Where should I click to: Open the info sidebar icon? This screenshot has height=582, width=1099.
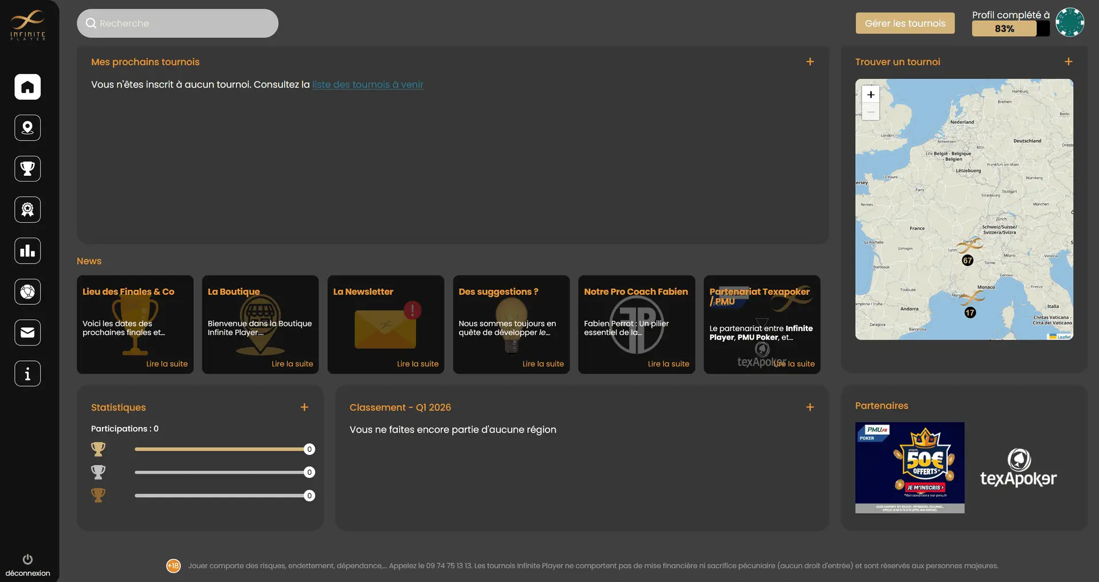27,373
